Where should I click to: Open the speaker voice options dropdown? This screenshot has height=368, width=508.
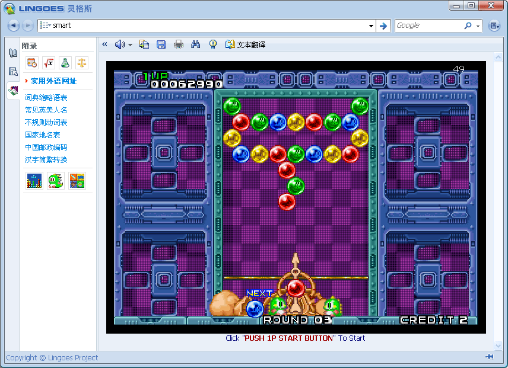[130, 45]
